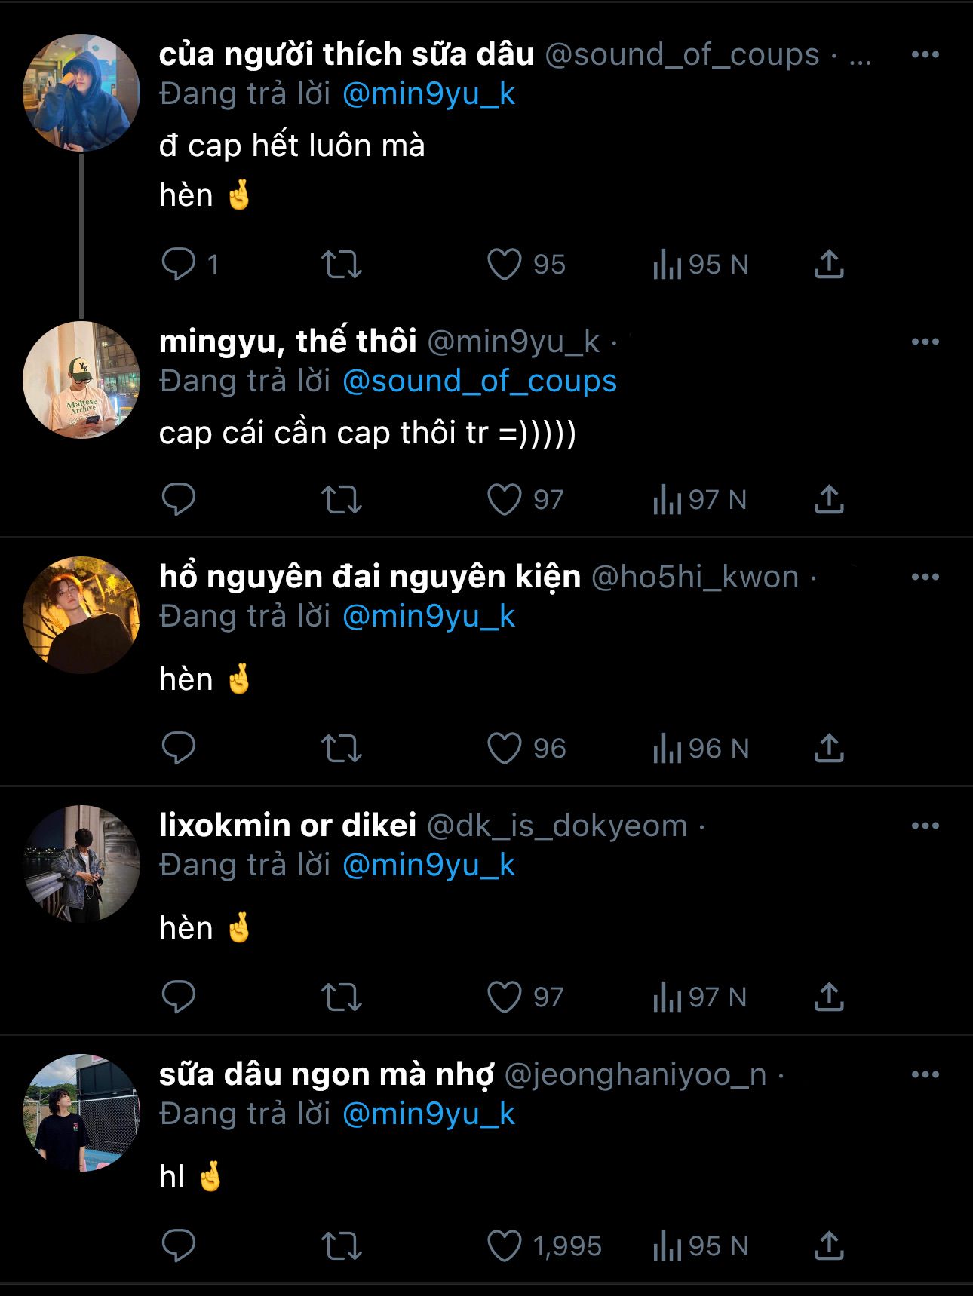View the 'sữa dâu ngon mà nhợ' avatar
This screenshot has width=973, height=1296.
(x=81, y=1113)
